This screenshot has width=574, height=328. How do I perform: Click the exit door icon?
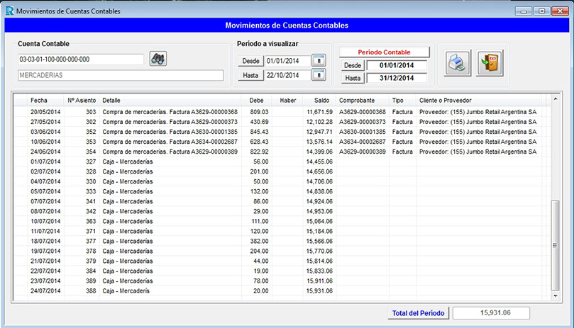[489, 63]
